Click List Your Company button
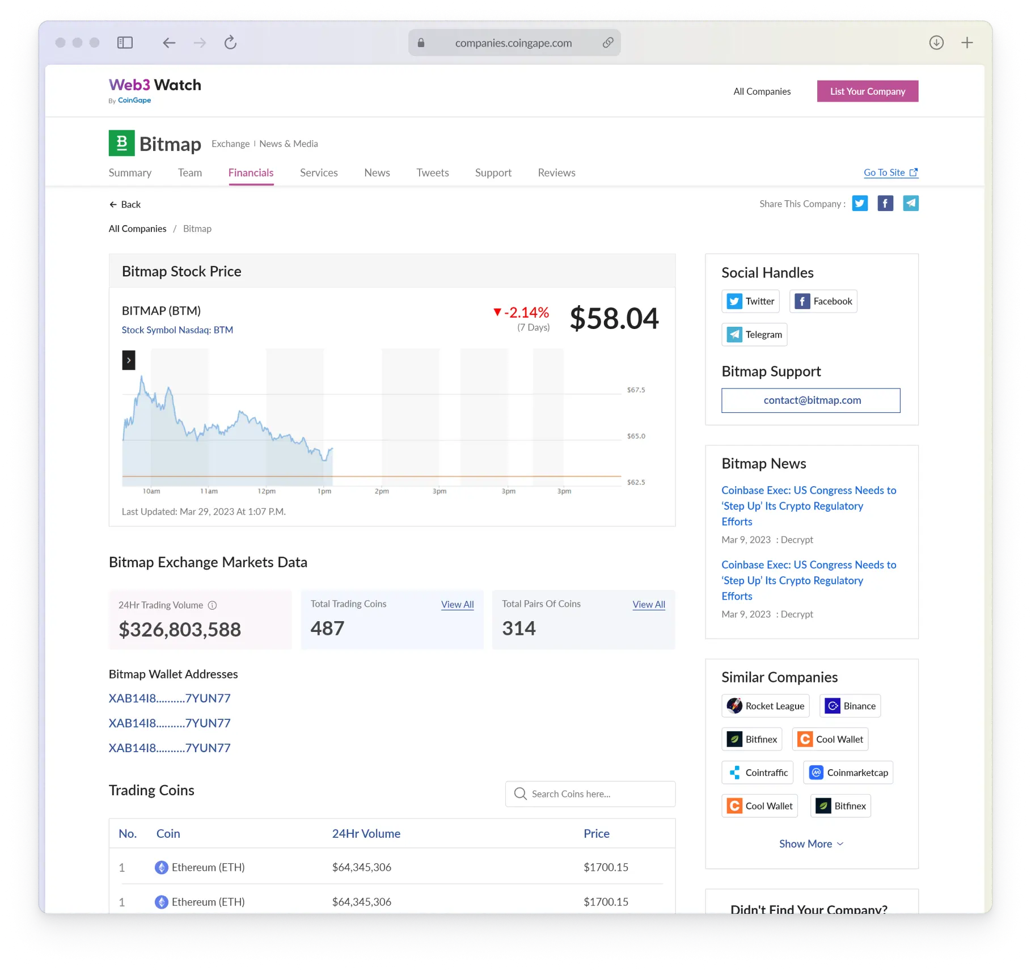Screen dimensions: 1031x970 point(868,91)
